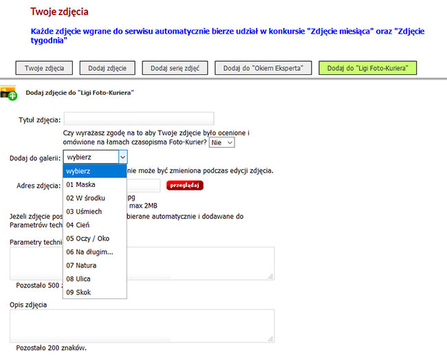Select '07 Natura' from the gallery list
447x361 pixels.
pyautogui.click(x=95, y=265)
